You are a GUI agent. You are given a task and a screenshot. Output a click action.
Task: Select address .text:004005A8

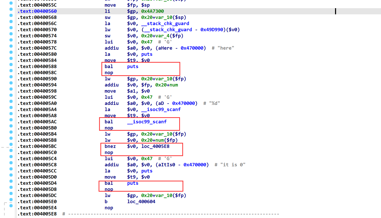point(37,116)
